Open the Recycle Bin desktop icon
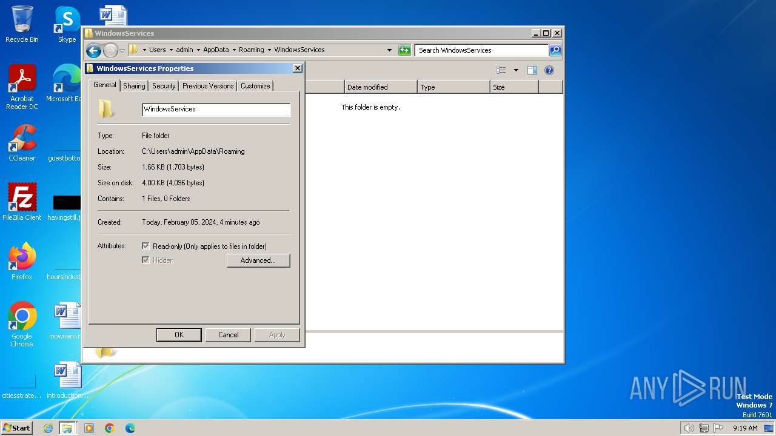Viewport: 776px width, 436px height. click(x=22, y=24)
